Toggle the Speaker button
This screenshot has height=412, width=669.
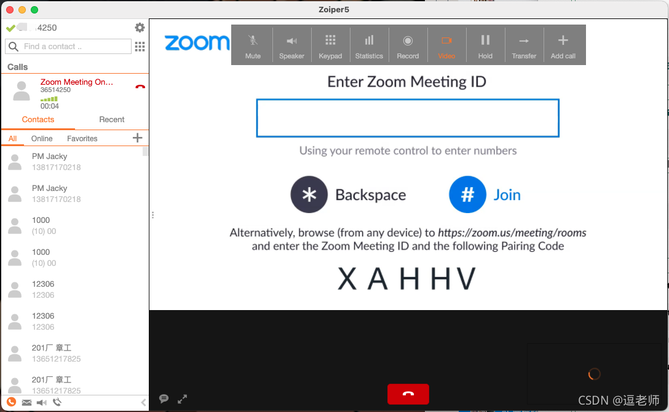(291, 45)
